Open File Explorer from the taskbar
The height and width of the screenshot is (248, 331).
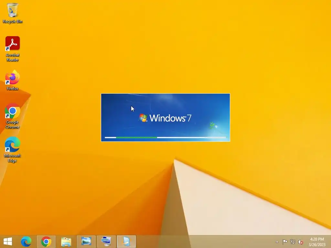click(x=66, y=242)
